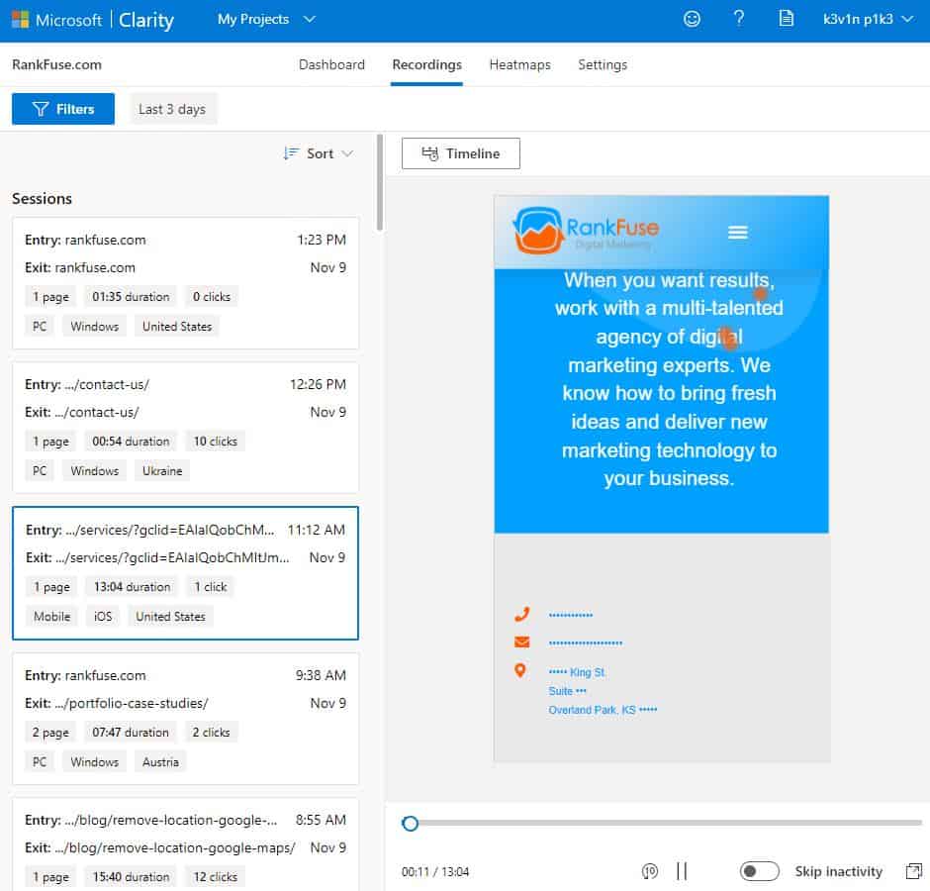Click the Microsoft logo in header

(x=20, y=20)
